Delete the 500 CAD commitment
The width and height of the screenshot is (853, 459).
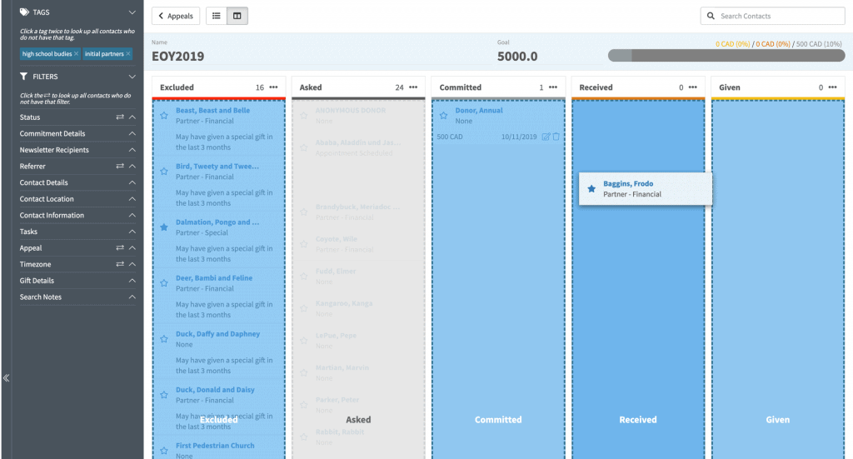(x=556, y=137)
